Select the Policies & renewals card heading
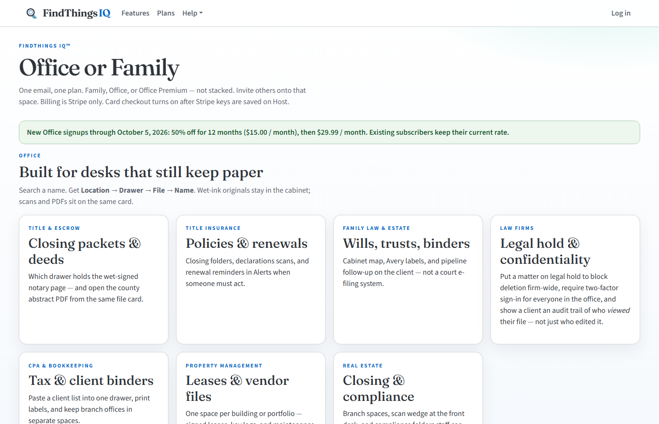Viewport: 659px width, 424px height. 247,244
